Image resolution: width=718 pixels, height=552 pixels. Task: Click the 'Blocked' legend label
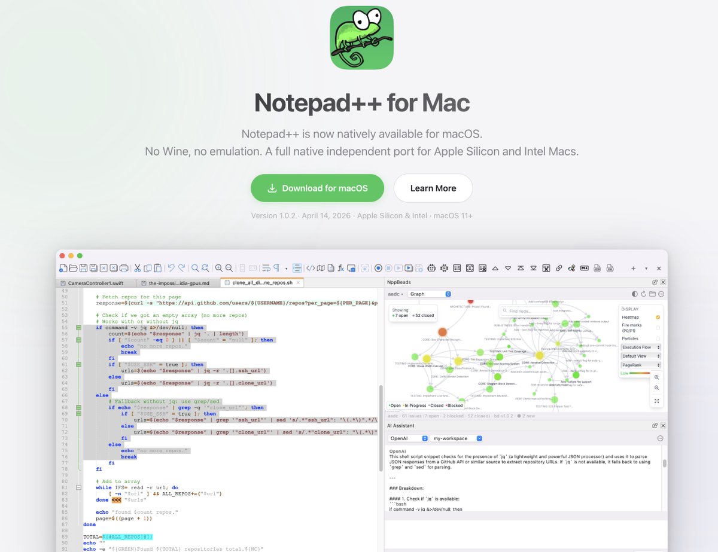(454, 405)
